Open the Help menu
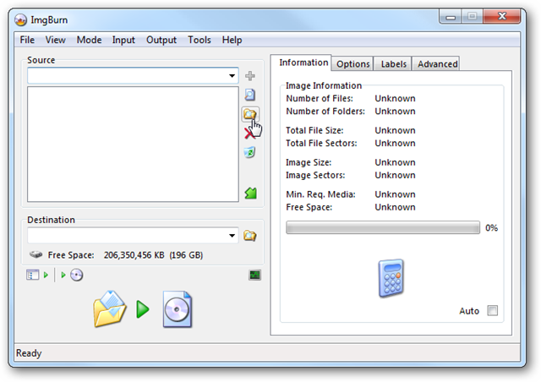The width and height of the screenshot is (541, 382). (232, 40)
